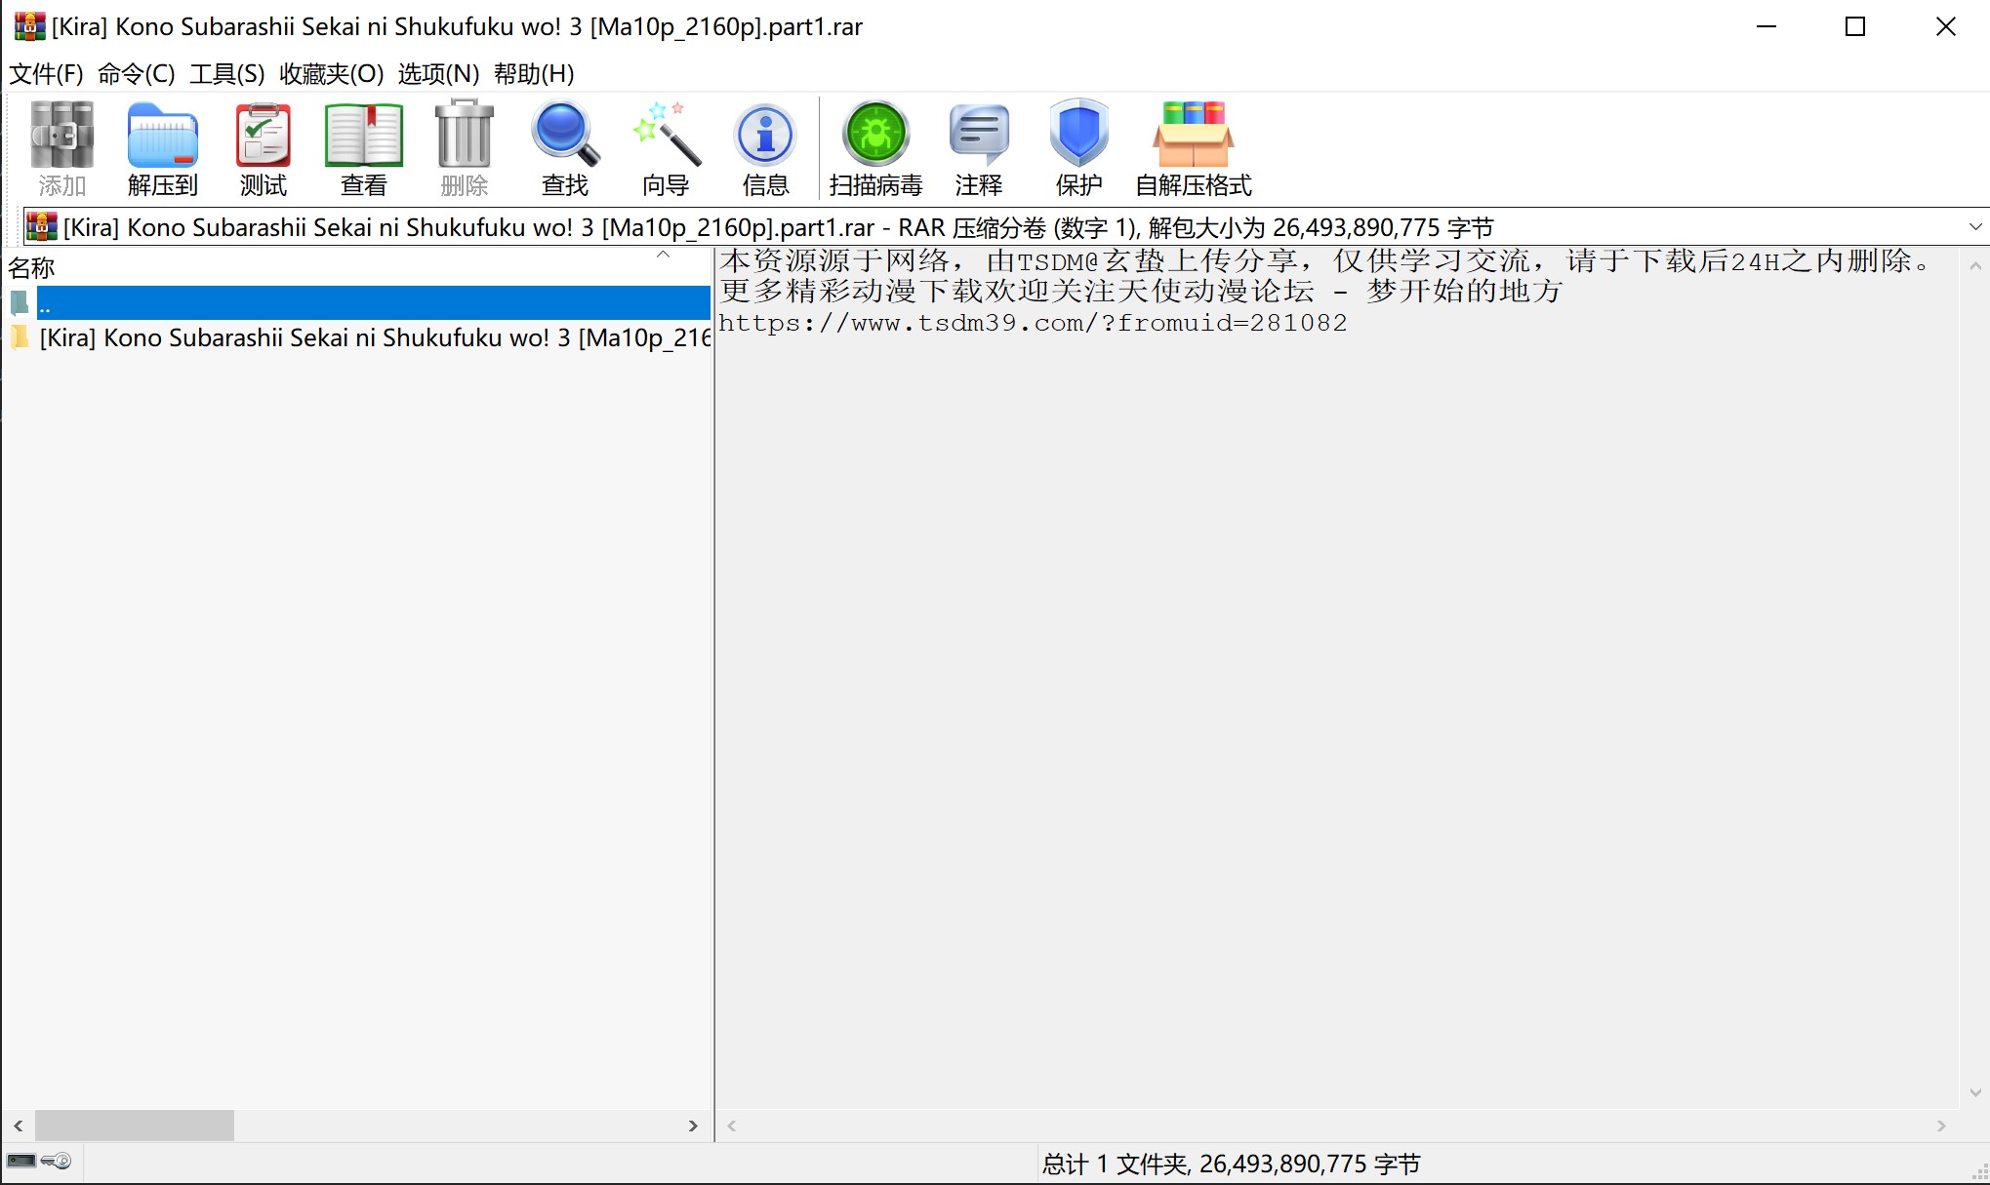Click the horizontal scrollbar right arrow

[694, 1126]
